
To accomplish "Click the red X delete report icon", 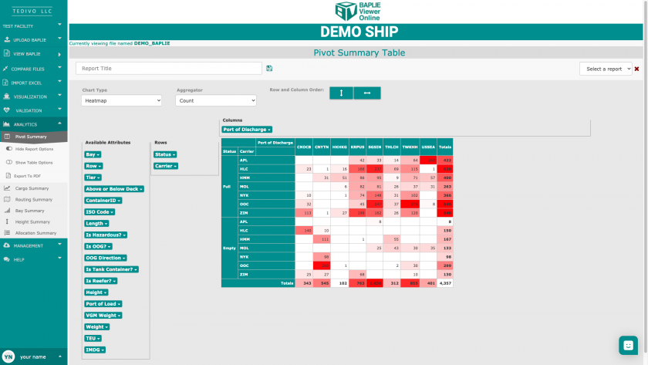I will 636,69.
